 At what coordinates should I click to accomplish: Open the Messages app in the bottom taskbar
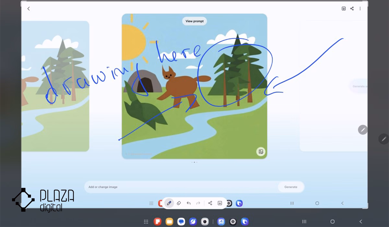click(x=181, y=221)
